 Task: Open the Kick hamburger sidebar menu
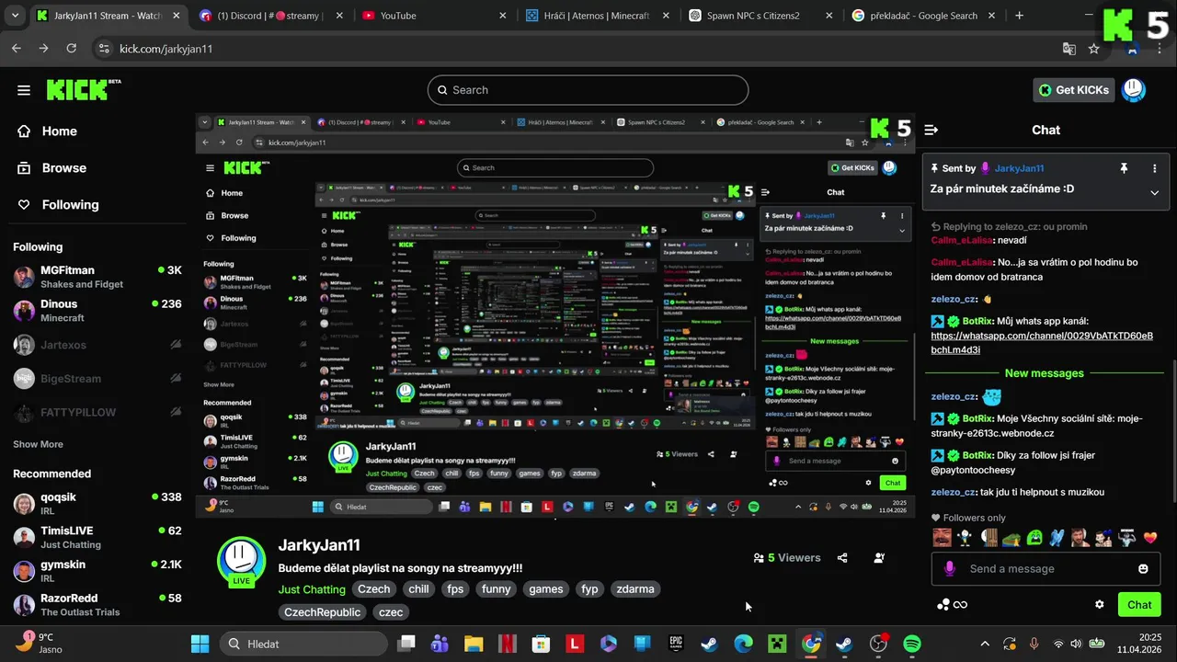pos(24,90)
